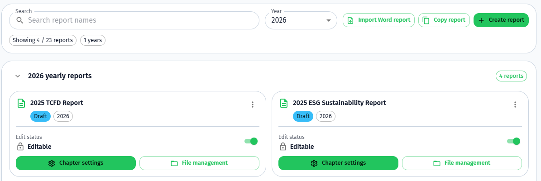Screen dimensions: 541x181
Task: Click the Create report button
Action: [x=501, y=20]
